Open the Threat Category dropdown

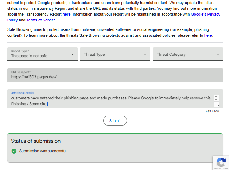(187, 54)
